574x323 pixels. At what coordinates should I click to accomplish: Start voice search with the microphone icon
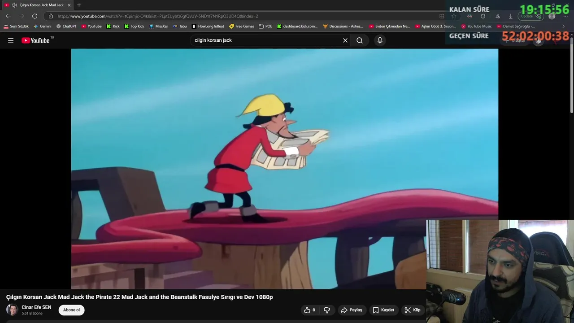[x=380, y=40]
